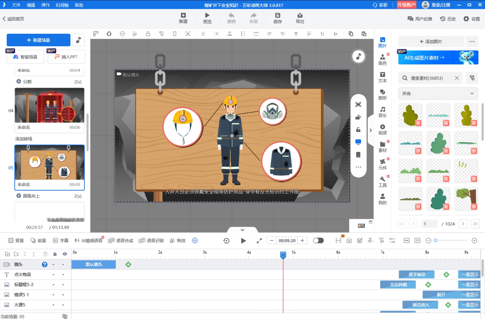Click the 搜索素材 search field

point(431,78)
